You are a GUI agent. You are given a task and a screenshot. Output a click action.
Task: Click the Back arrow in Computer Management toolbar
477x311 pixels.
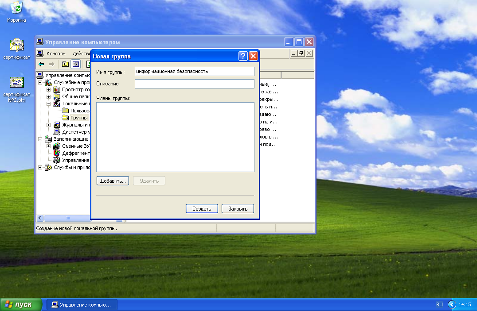[41, 64]
